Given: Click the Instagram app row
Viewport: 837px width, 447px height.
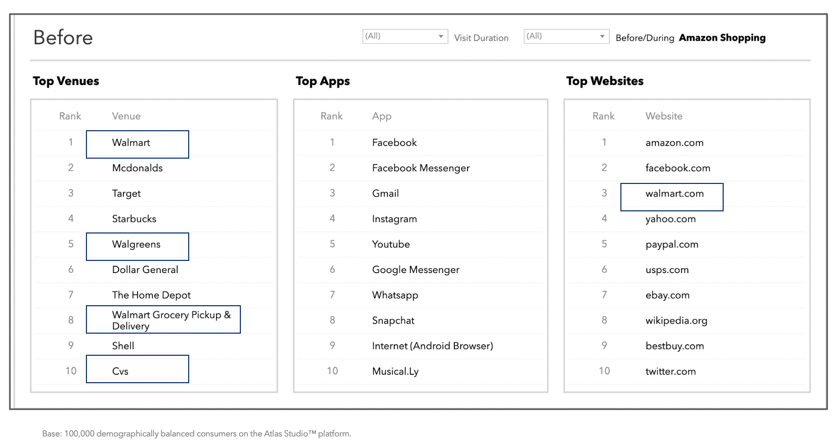Looking at the screenshot, I should (x=394, y=219).
